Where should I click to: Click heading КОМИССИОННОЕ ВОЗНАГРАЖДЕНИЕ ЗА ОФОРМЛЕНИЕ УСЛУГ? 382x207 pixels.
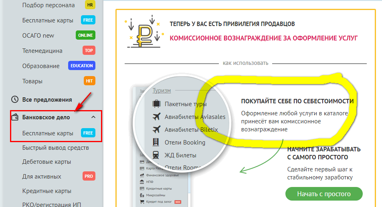264,38
